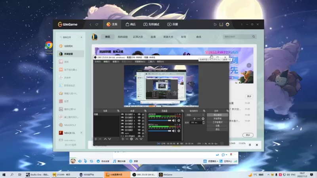Click 工作室模式 studio mode button
The image size is (317, 178).
point(218,122)
